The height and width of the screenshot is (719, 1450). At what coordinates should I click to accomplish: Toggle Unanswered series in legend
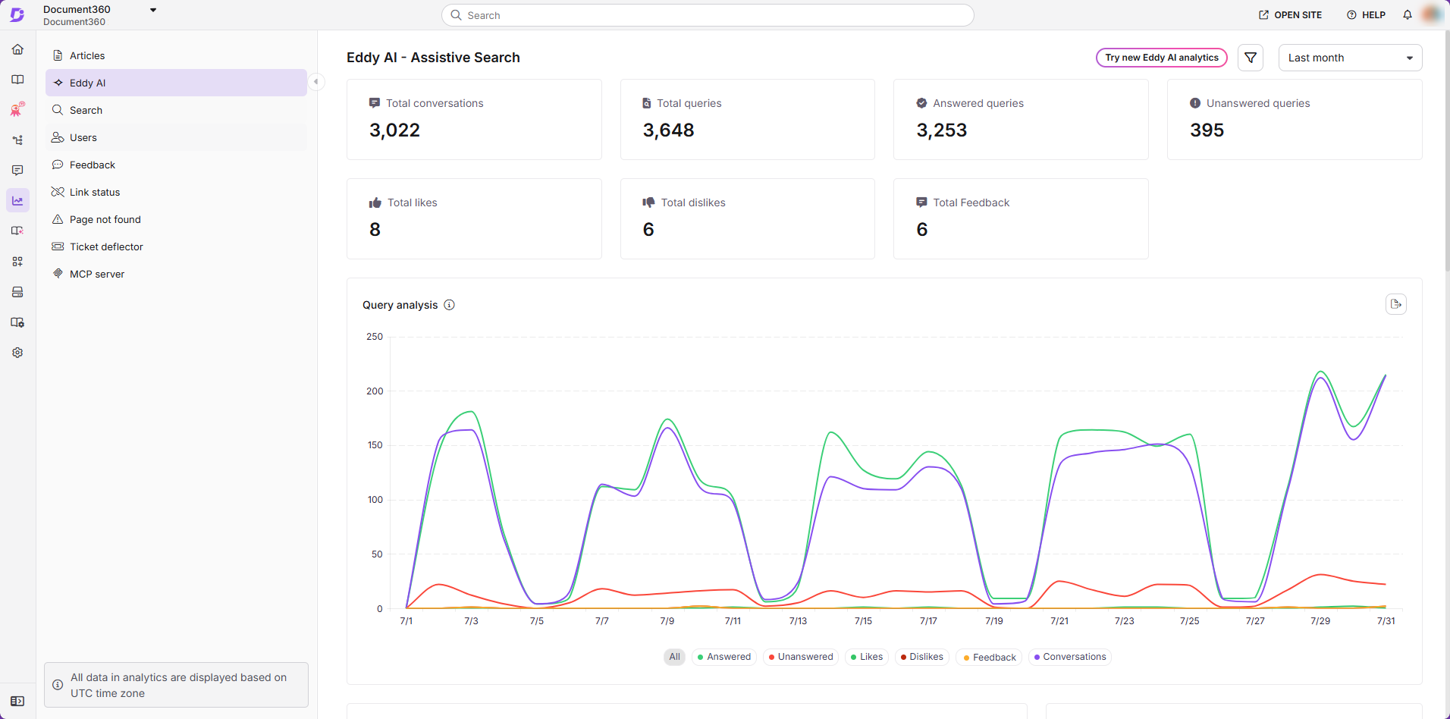[x=800, y=657]
